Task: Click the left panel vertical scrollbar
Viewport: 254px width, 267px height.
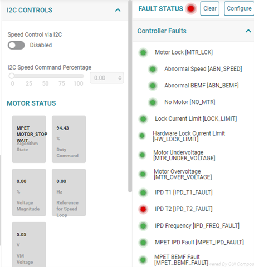Action: 130,96
